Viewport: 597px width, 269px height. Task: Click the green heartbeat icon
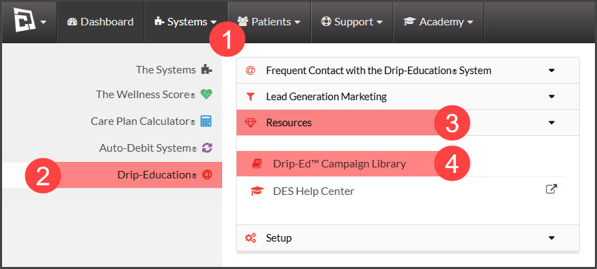pyautogui.click(x=206, y=94)
